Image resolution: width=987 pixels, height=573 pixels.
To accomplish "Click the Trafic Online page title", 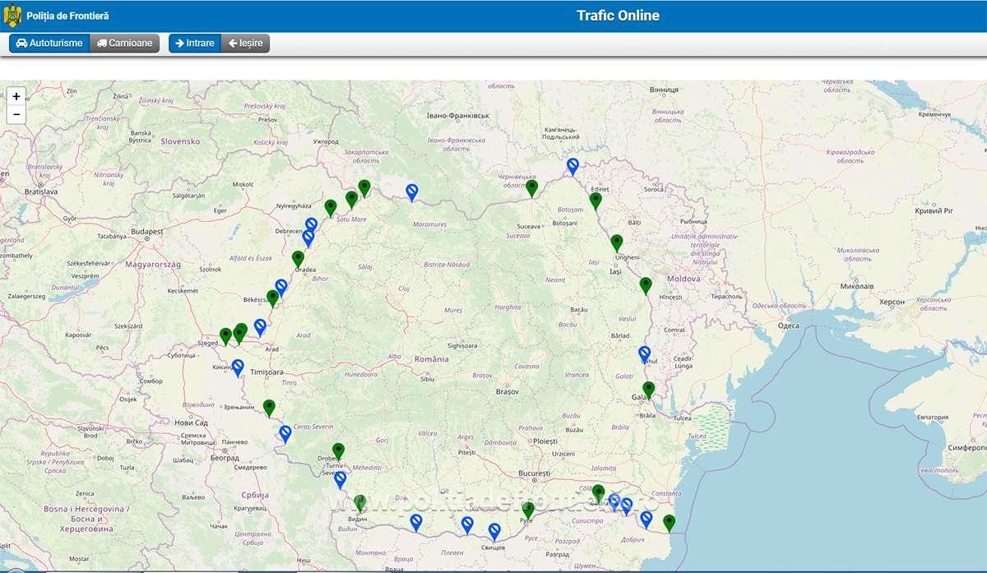I will [618, 15].
